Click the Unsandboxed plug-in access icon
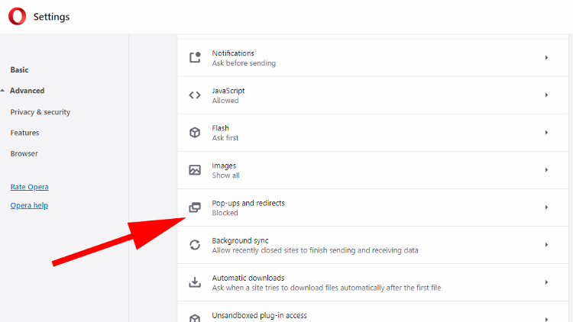The width and height of the screenshot is (573, 322). tap(195, 318)
